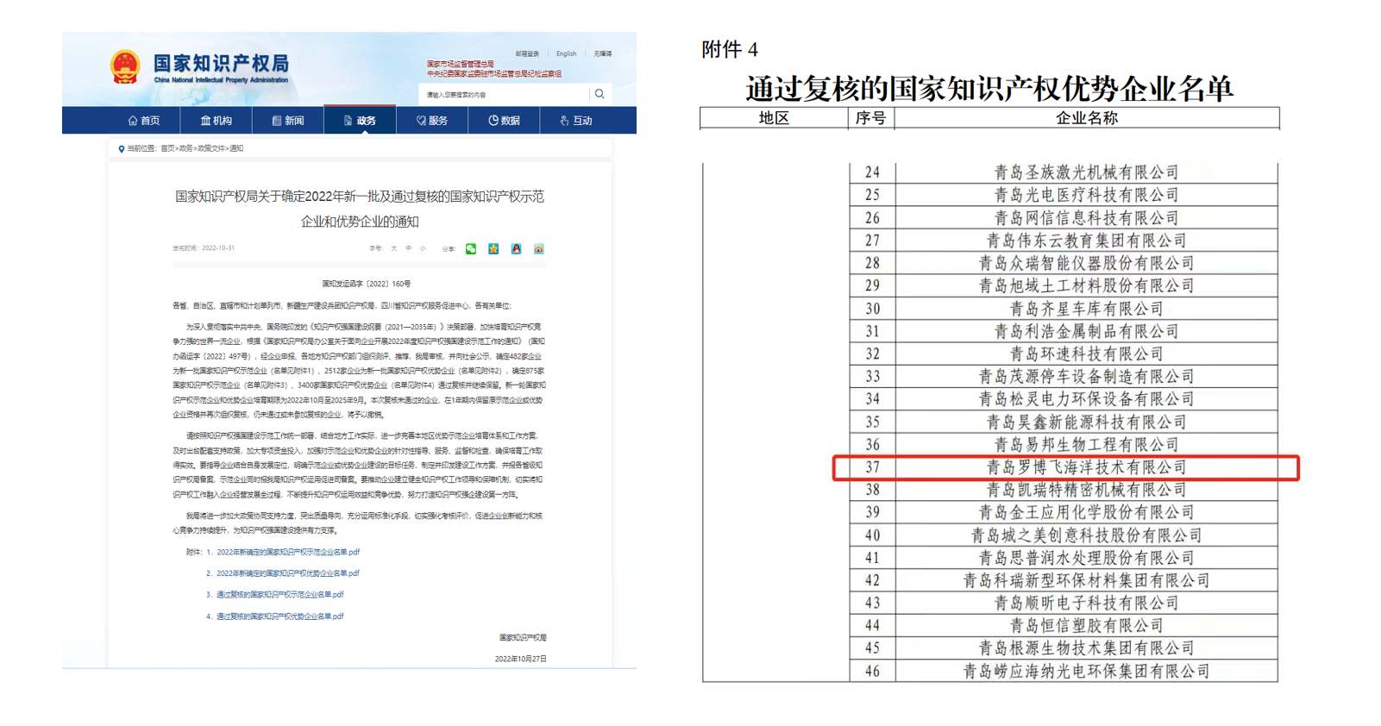Viewport: 1381px width, 726px height.
Task: Click the 序号 column header
Action: pos(871,118)
